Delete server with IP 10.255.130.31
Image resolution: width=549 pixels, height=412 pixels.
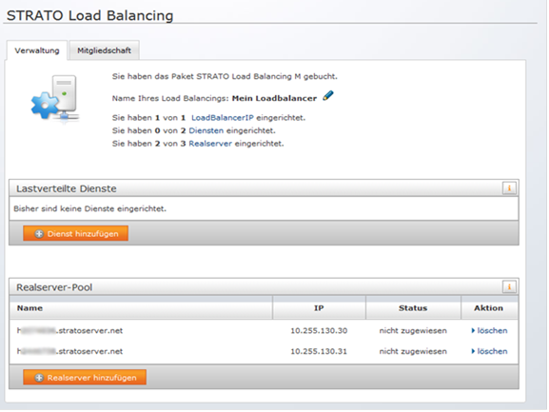point(489,351)
